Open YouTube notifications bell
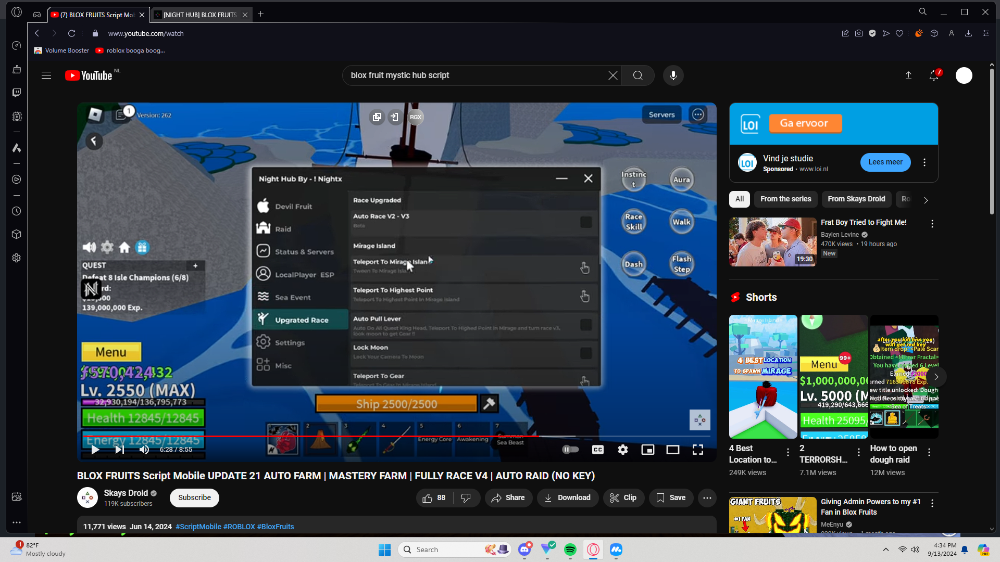 click(934, 75)
